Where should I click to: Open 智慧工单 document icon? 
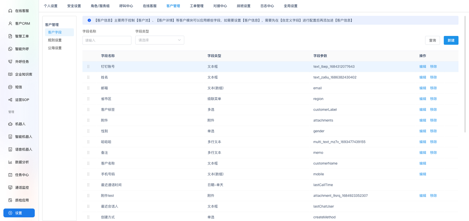pyautogui.click(x=10, y=36)
